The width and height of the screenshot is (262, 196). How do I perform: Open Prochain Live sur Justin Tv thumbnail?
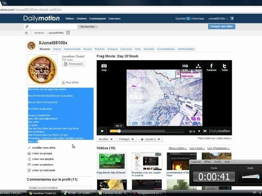point(147,161)
